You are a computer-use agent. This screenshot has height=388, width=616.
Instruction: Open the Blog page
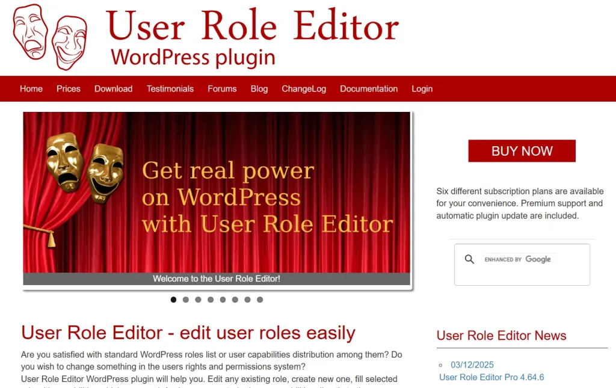pos(259,89)
